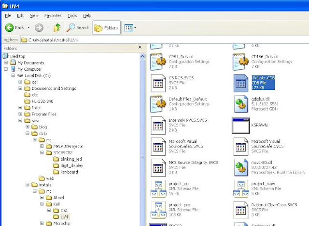The height and width of the screenshot is (226, 309).
Task: Open the Edit menu
Action: pyautogui.click(x=20, y=15)
